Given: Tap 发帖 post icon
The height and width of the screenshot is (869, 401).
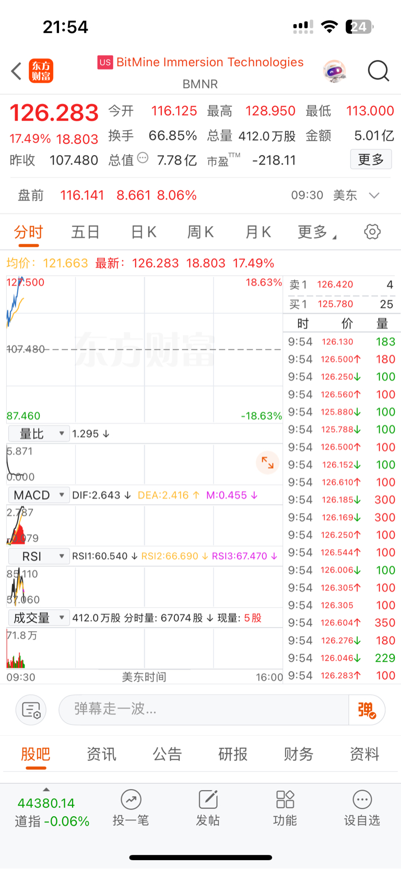Looking at the screenshot, I should pyautogui.click(x=208, y=807).
